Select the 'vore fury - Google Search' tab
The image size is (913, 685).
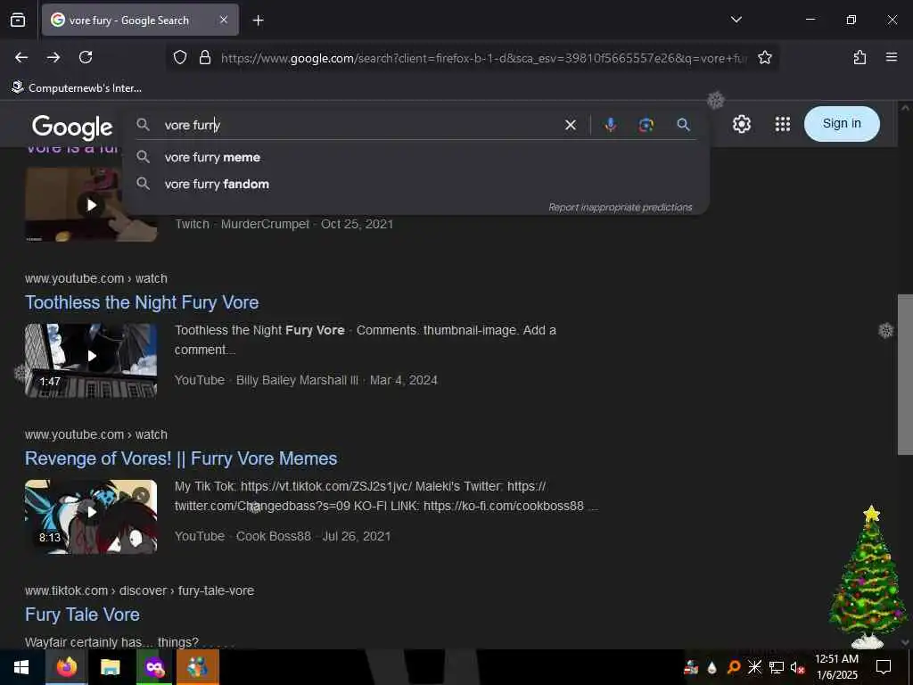coord(140,20)
